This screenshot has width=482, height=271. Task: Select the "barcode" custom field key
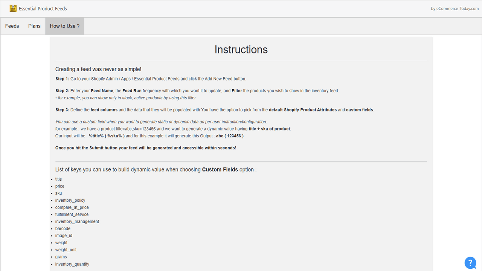(63, 228)
